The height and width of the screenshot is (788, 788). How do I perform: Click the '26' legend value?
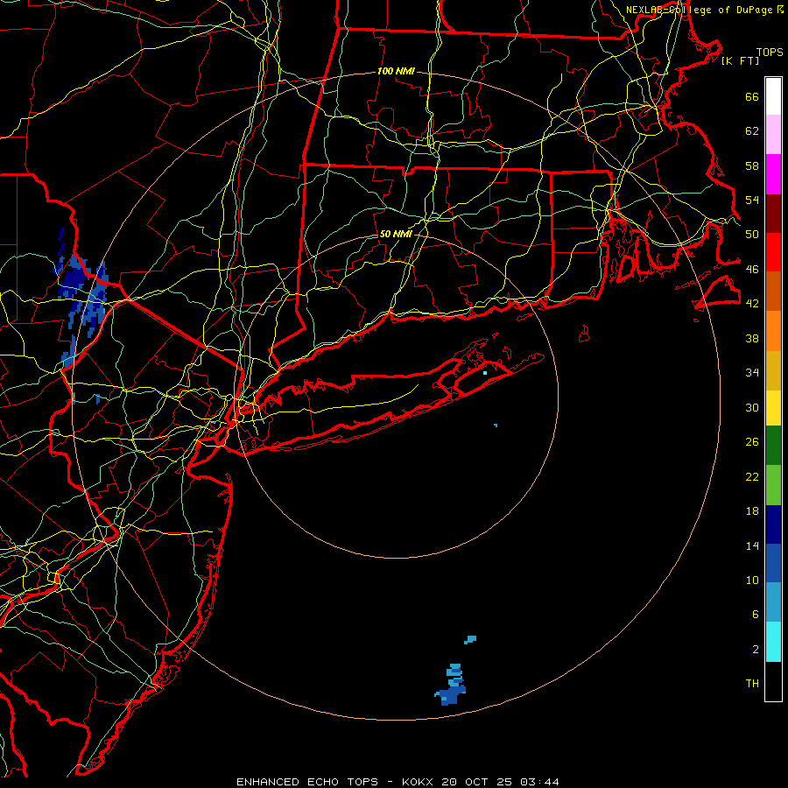pos(752,442)
